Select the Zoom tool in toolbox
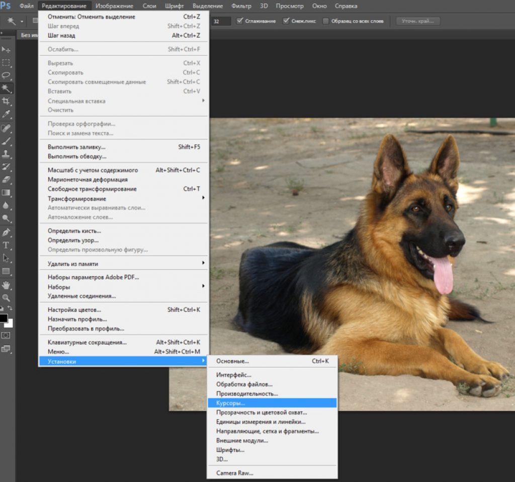 [x=6, y=297]
